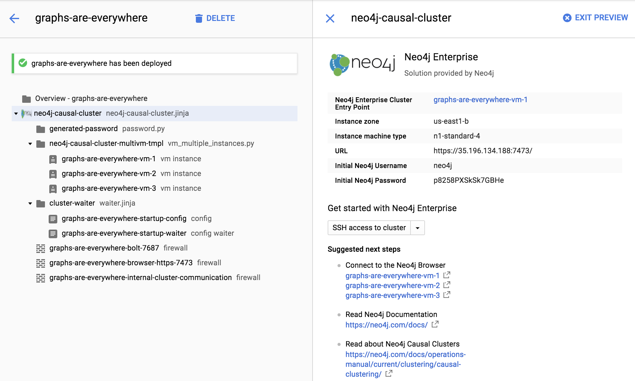This screenshot has height=381, width=635.
Task: Select the neo4j-causal-cluster-multivm-tmpl tree item
Action: pyautogui.click(x=106, y=143)
